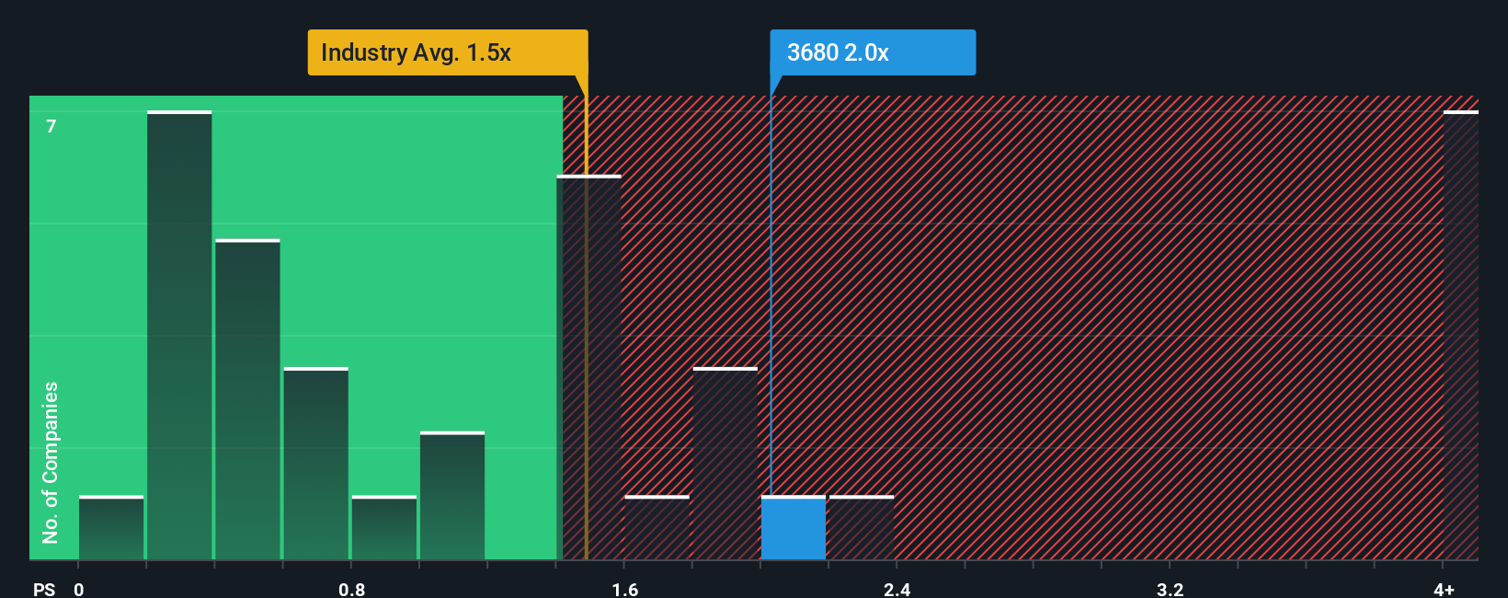The image size is (1508, 598).
Task: Click the first short green bar near 0
Action: pyautogui.click(x=111, y=528)
